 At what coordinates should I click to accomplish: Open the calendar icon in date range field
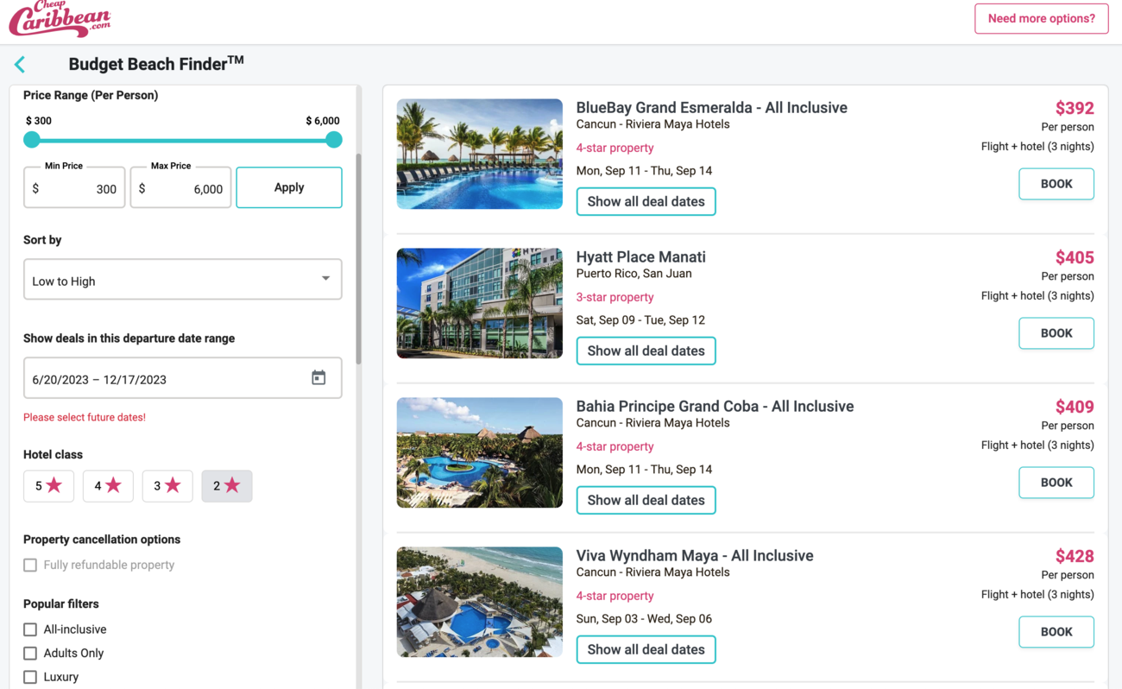tap(318, 378)
